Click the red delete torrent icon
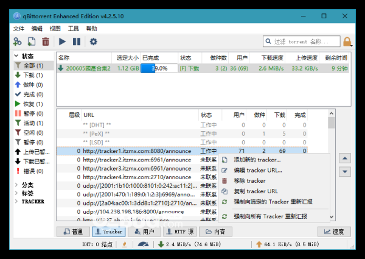The height and width of the screenshot is (259, 365). 46,41
